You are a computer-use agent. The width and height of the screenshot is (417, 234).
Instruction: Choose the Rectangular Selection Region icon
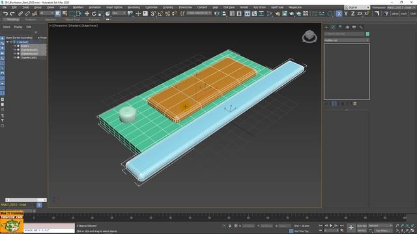72,14
